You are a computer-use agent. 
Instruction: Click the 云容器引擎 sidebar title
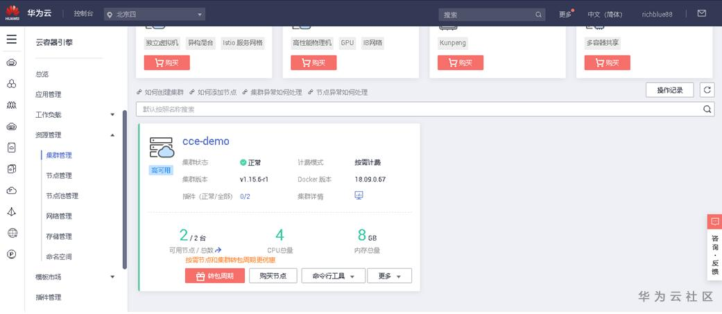(54, 42)
